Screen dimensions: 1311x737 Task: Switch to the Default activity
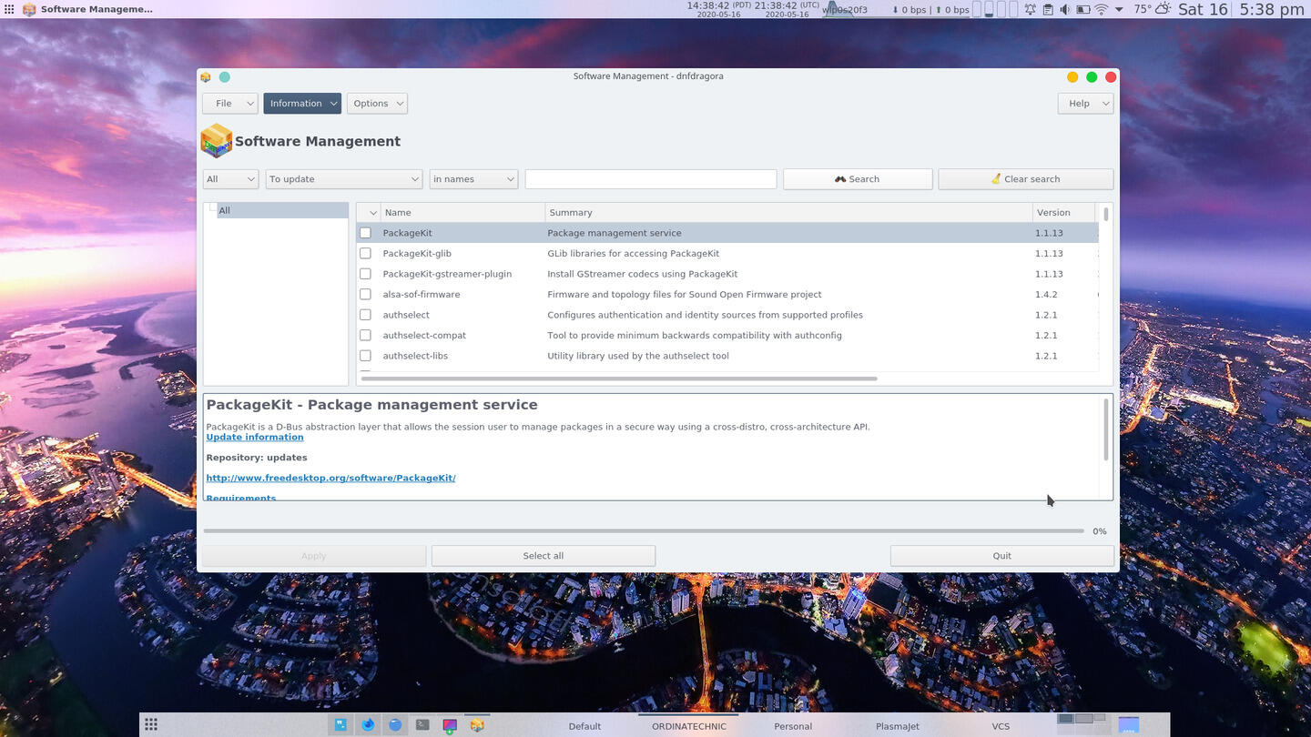coord(584,726)
